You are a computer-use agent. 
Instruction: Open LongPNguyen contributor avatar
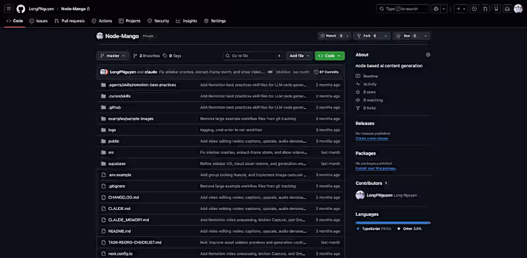click(360, 195)
